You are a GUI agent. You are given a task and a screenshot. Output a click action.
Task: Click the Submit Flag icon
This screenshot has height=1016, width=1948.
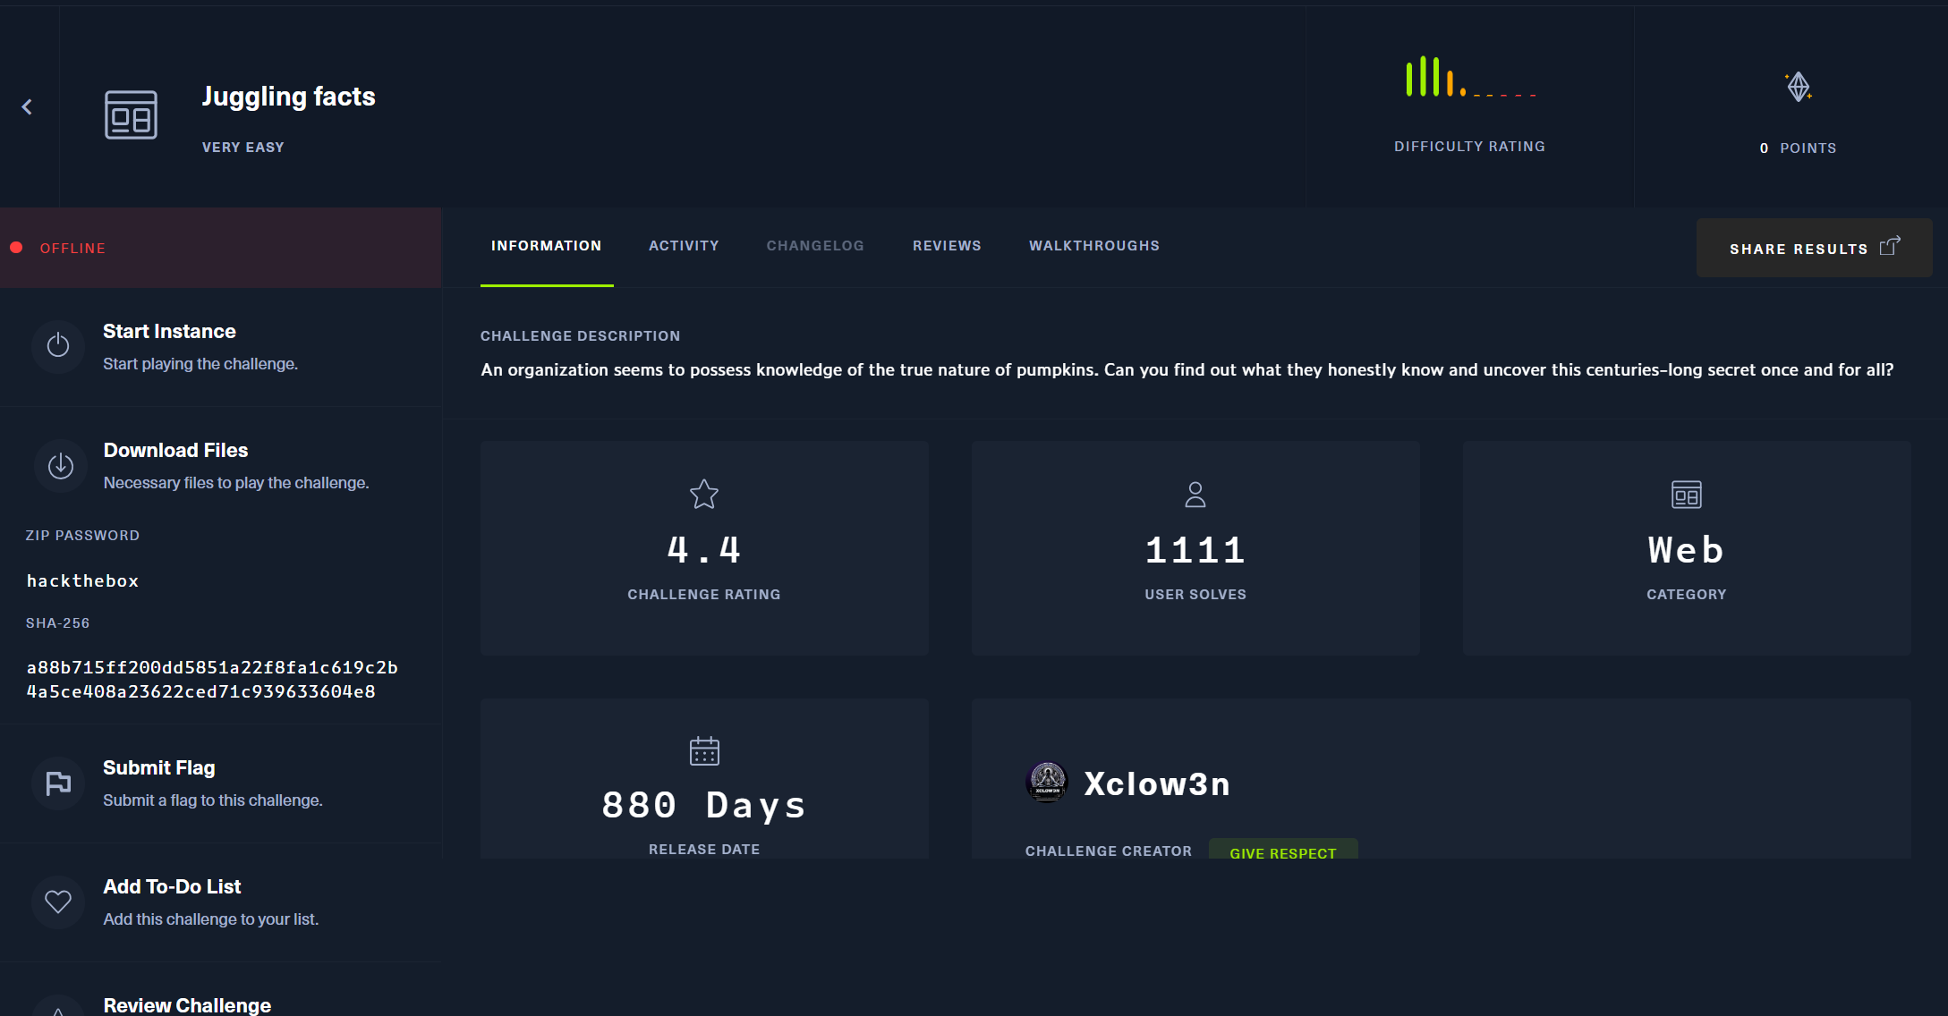click(58, 783)
